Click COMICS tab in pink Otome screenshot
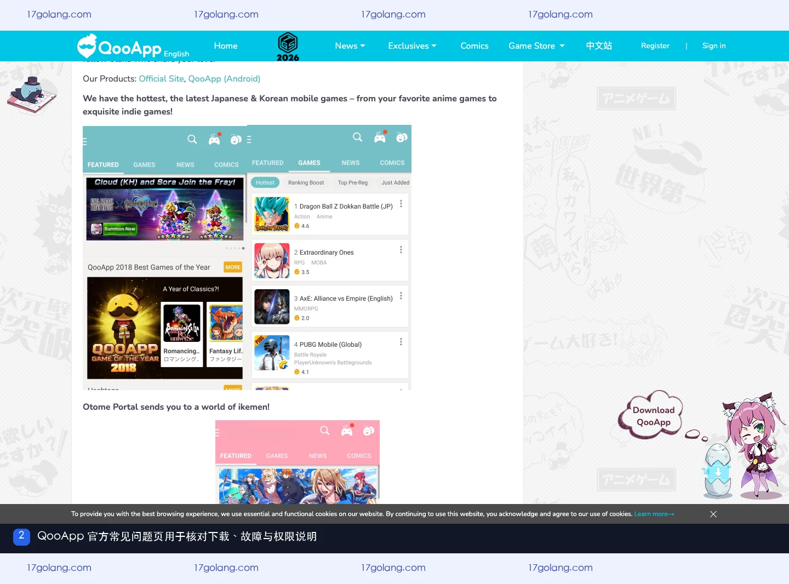The height and width of the screenshot is (584, 789). pyautogui.click(x=359, y=456)
